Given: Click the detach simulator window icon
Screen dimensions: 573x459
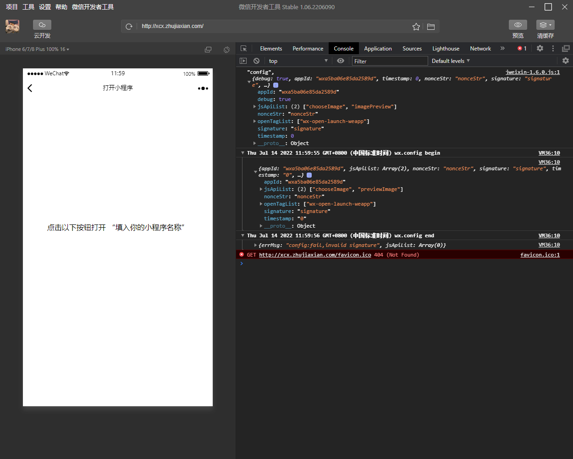Looking at the screenshot, I should point(208,50).
